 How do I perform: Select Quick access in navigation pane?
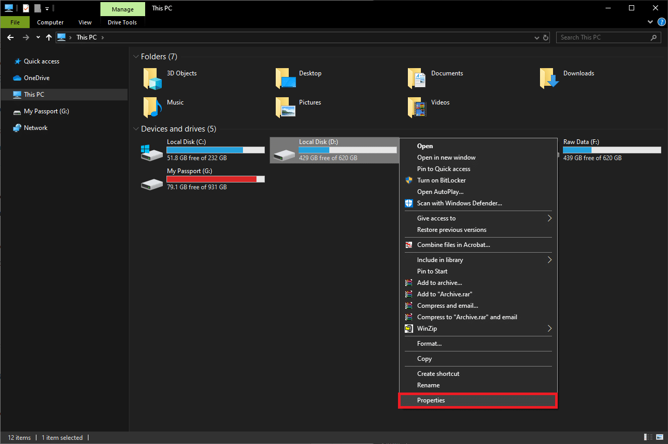[x=41, y=61]
